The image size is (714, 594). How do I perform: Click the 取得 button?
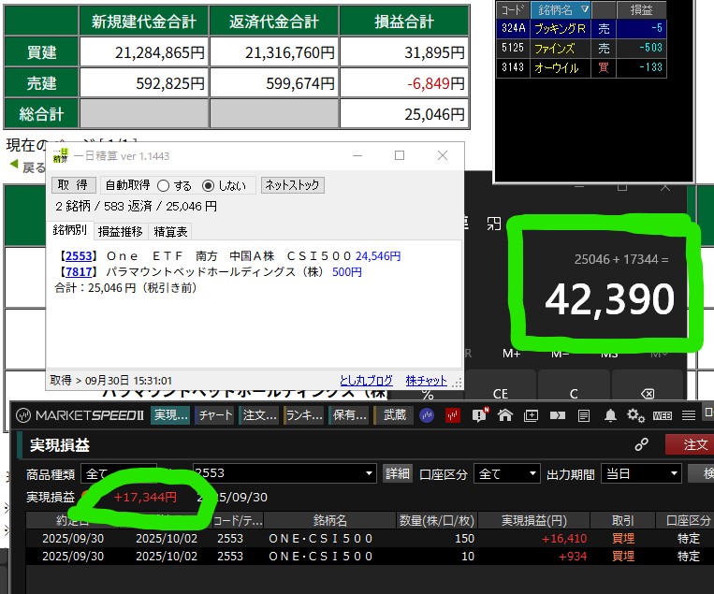tap(73, 185)
